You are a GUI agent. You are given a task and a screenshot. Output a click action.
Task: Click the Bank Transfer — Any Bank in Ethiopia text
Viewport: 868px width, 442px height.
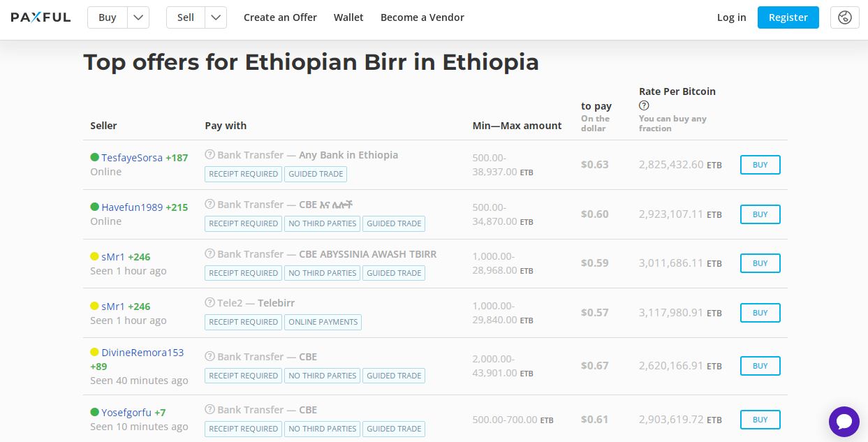307,155
